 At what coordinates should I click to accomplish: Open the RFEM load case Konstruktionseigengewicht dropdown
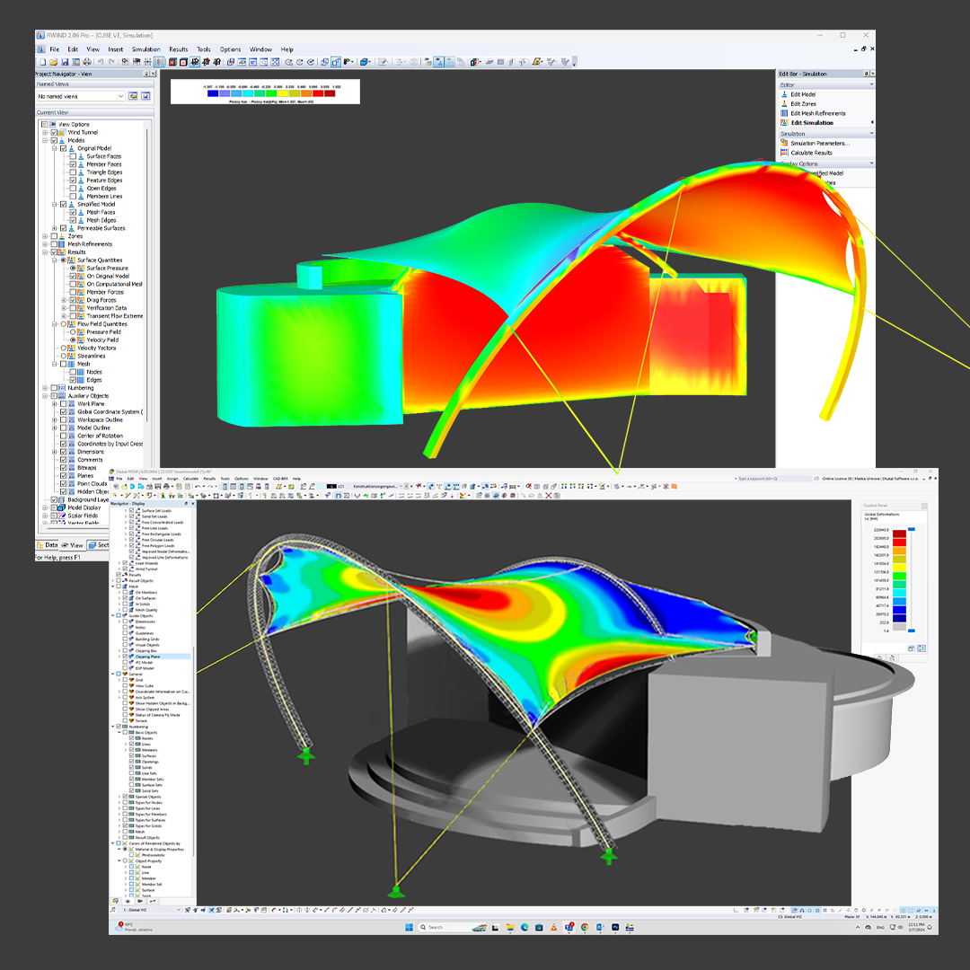tap(402, 487)
